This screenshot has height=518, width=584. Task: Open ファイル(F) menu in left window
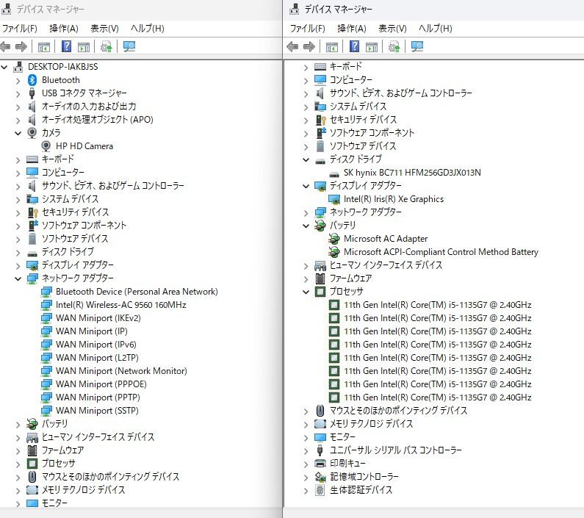point(20,29)
